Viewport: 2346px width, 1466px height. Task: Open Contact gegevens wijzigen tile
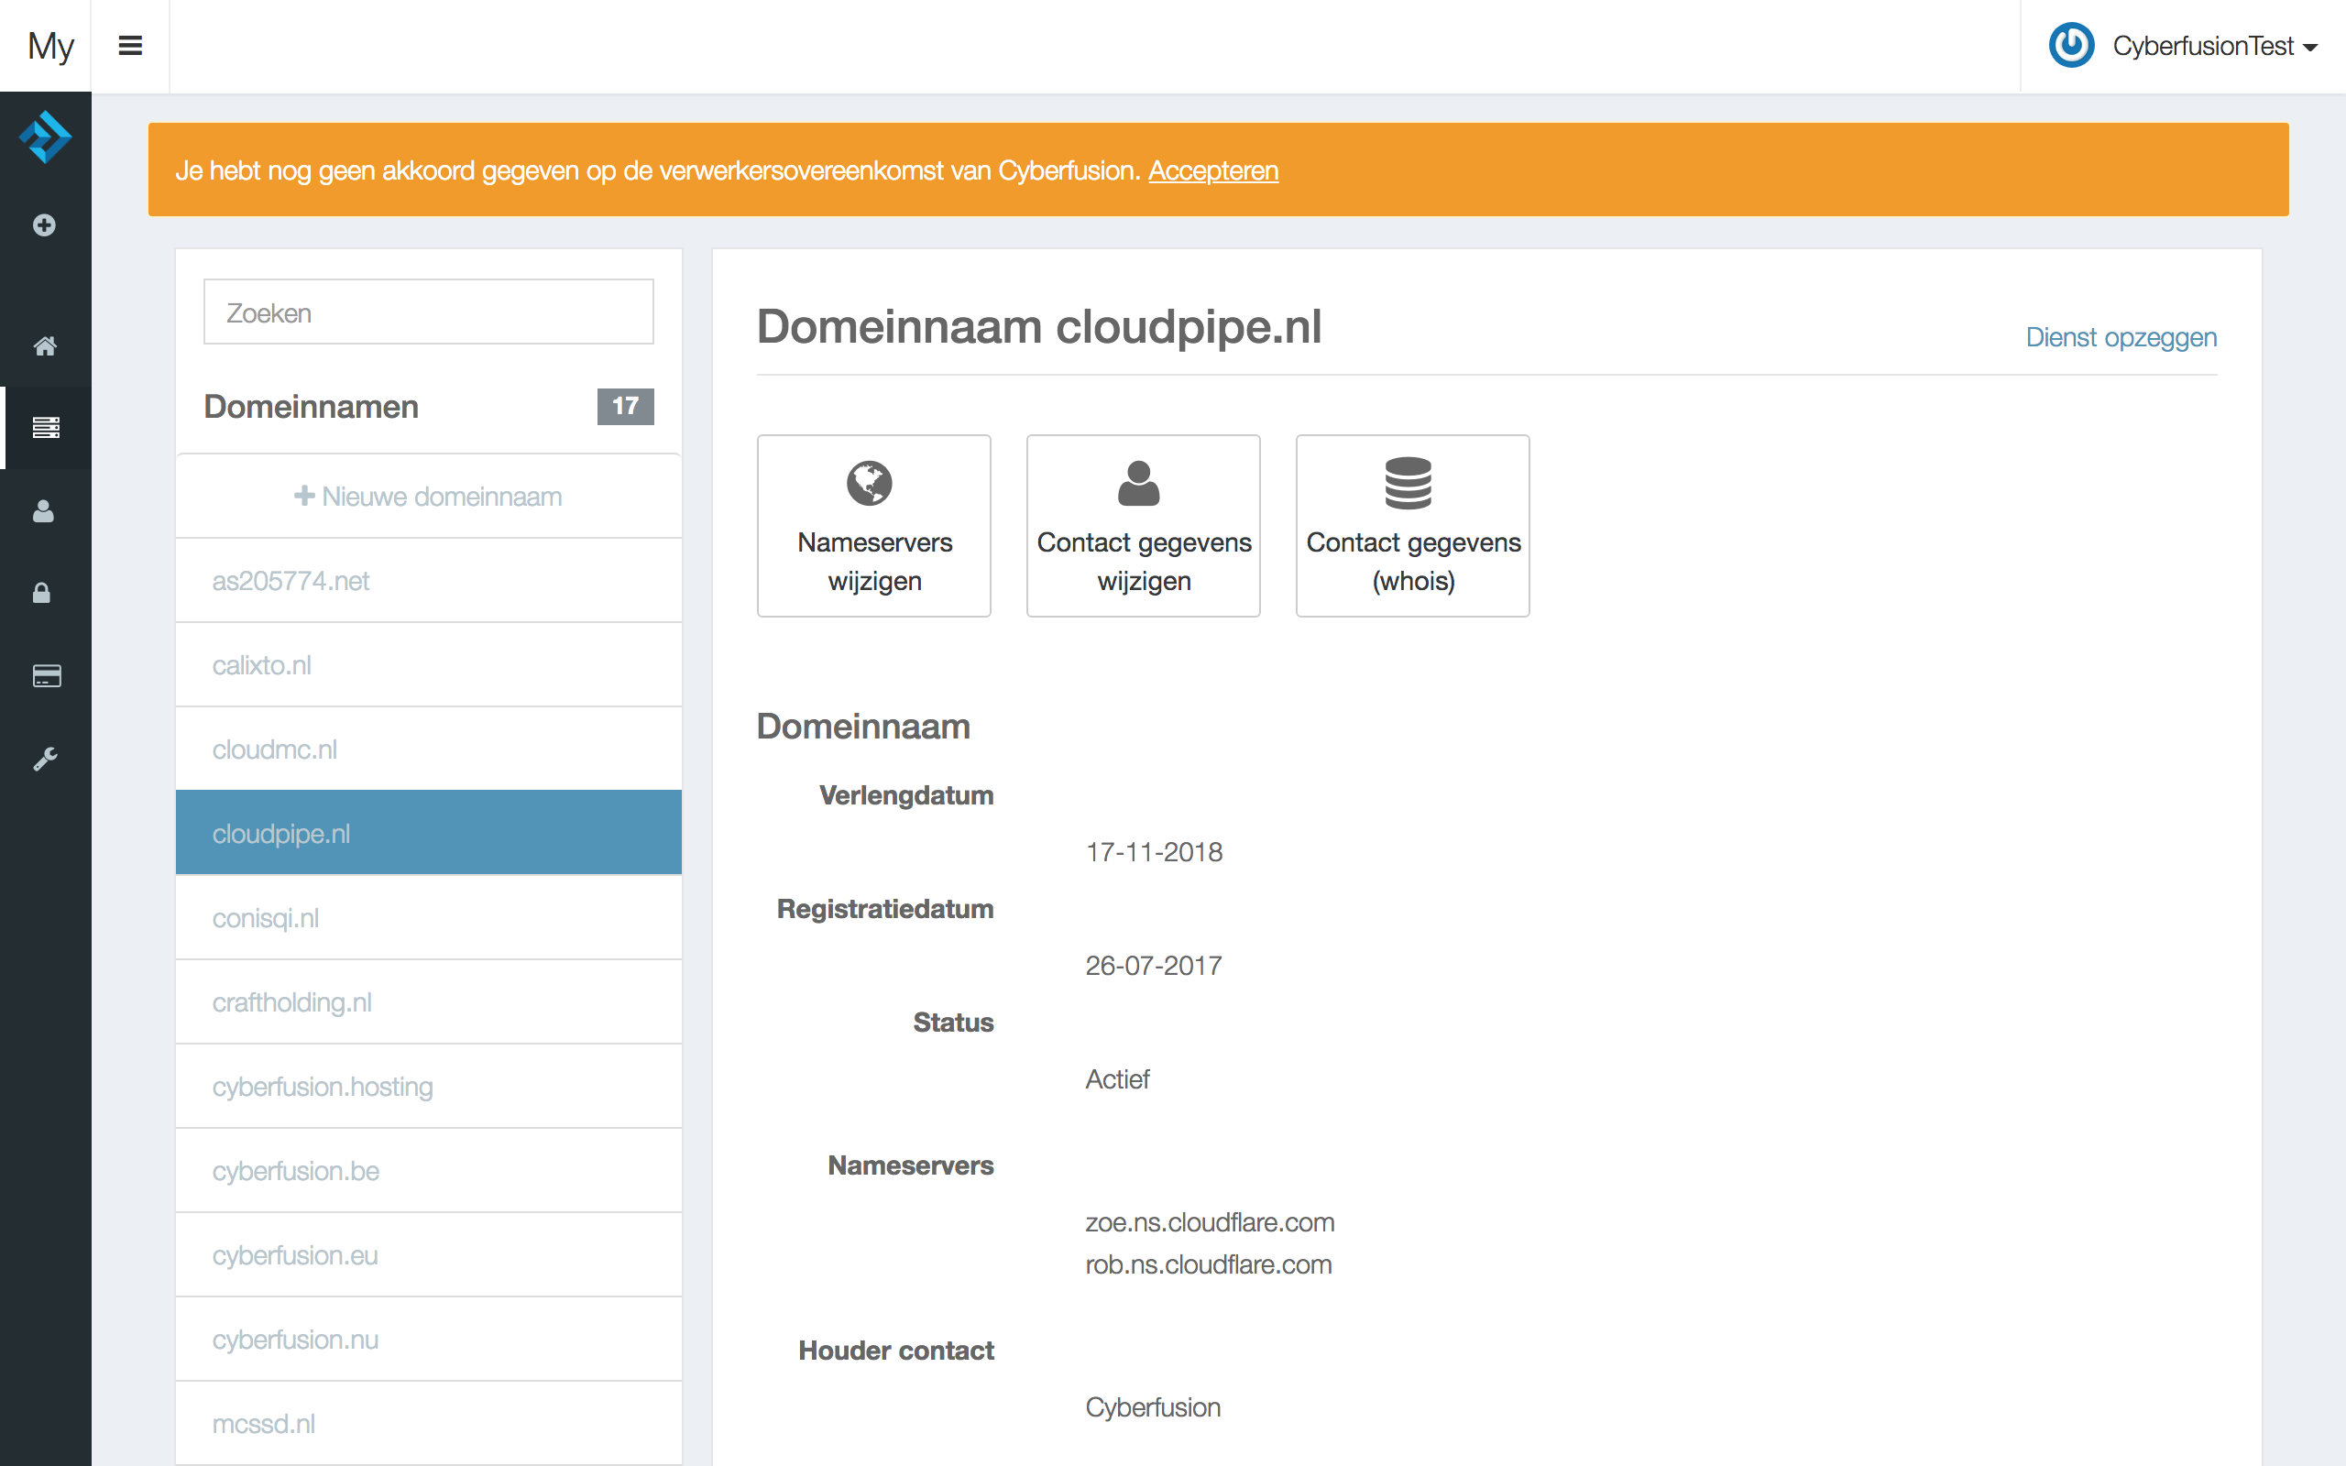(1143, 524)
